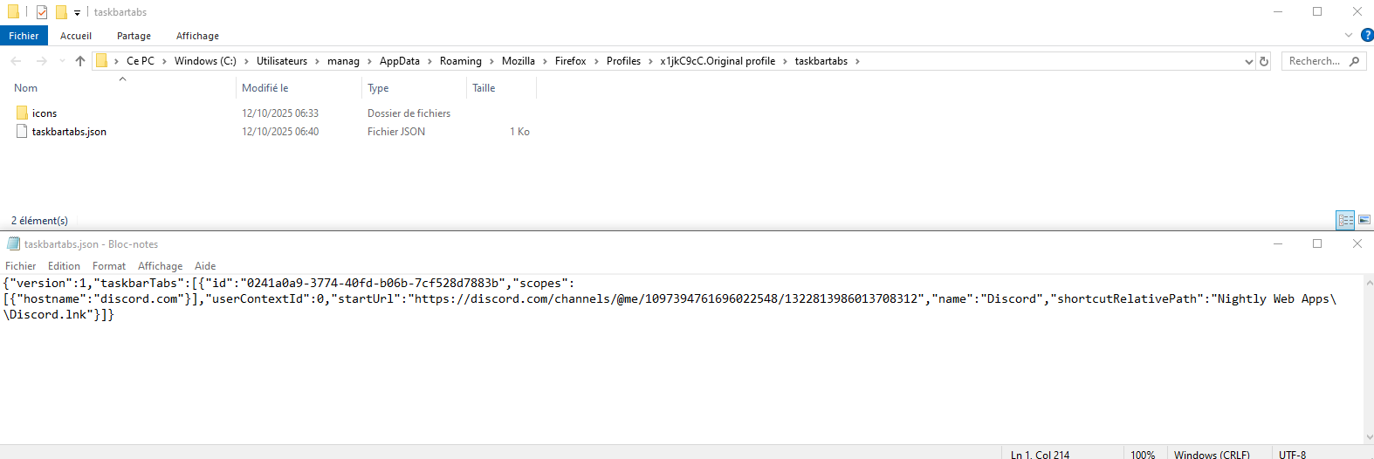Click the search magnifier icon
Screen dimensions: 1374x459
coord(1354,61)
